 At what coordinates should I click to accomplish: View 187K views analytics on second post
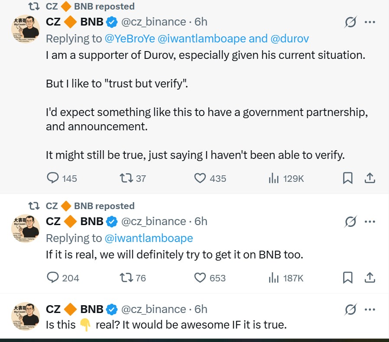[273, 277]
